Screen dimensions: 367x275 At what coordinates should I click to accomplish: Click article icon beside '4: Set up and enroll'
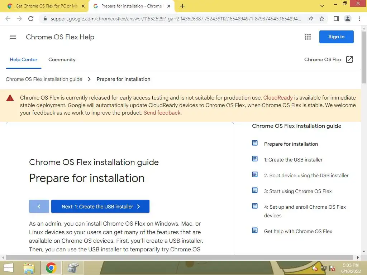click(255, 206)
